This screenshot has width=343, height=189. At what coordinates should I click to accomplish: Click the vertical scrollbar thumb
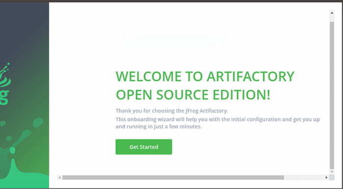[332, 95]
